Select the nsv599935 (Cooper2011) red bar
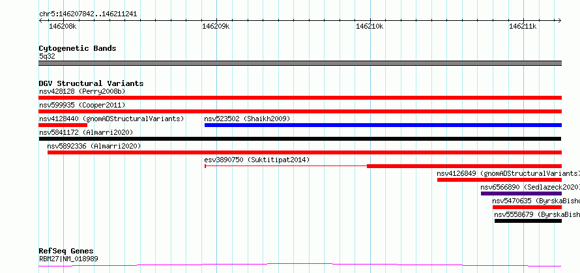 300,111
